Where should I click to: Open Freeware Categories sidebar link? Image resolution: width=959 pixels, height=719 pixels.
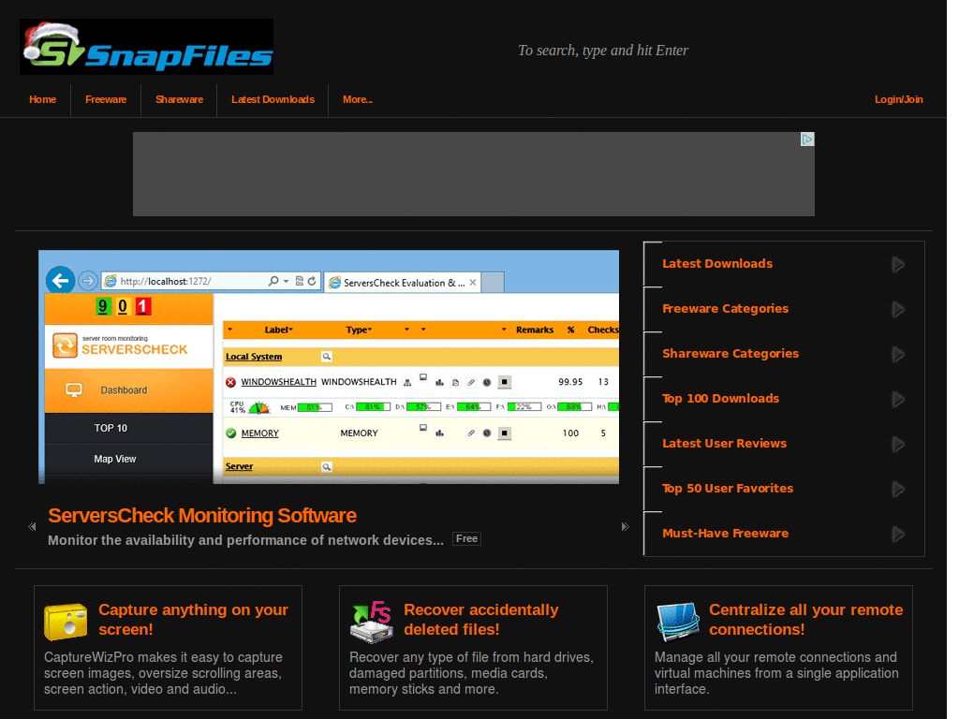point(726,309)
